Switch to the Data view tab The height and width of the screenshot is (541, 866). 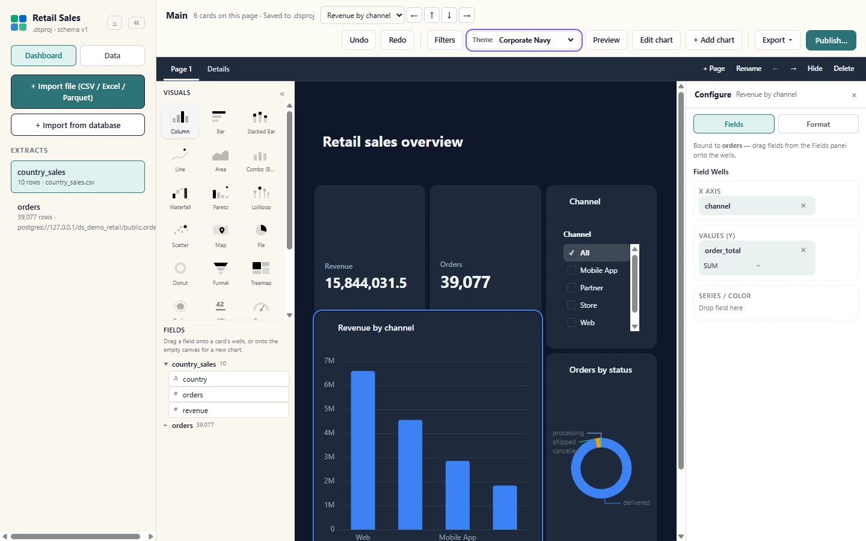point(112,56)
